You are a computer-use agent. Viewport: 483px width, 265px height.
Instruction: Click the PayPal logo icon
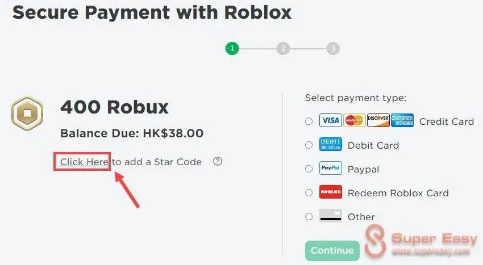tap(331, 168)
